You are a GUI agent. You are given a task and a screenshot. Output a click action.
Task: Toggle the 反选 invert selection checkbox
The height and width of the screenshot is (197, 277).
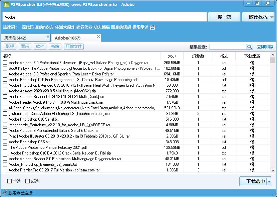coord(27,181)
